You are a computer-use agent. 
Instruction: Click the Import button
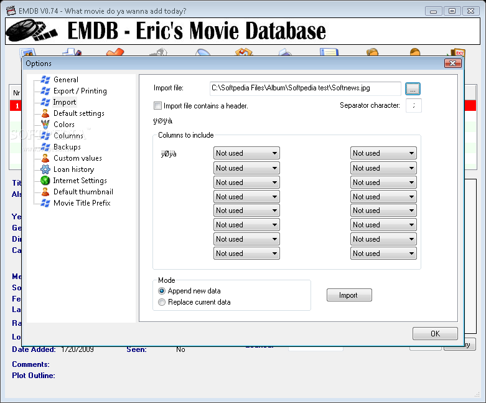[x=349, y=295]
